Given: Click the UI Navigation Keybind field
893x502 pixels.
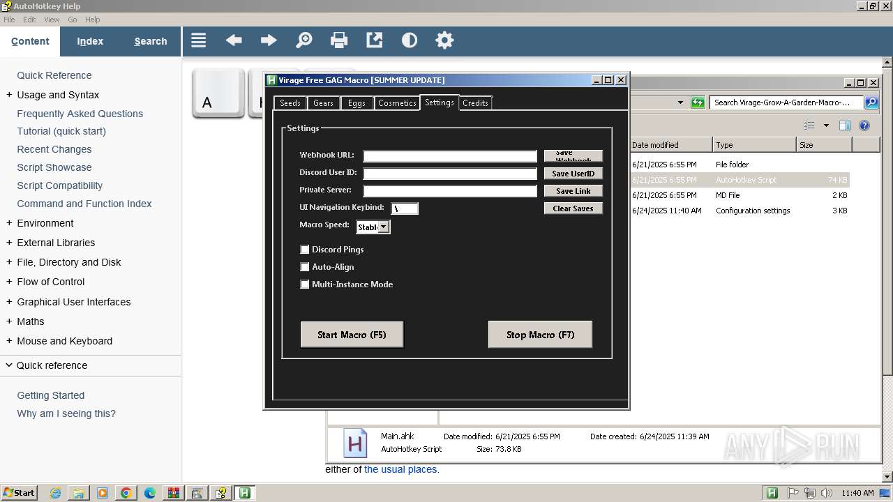Looking at the screenshot, I should [405, 208].
